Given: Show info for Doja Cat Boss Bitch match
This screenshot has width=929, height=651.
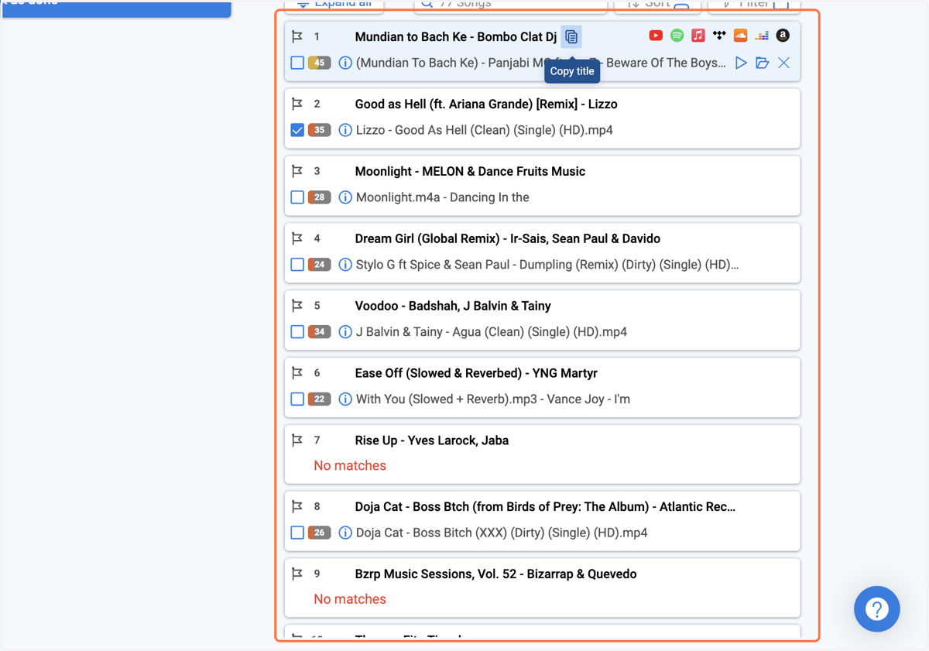Looking at the screenshot, I should (345, 533).
